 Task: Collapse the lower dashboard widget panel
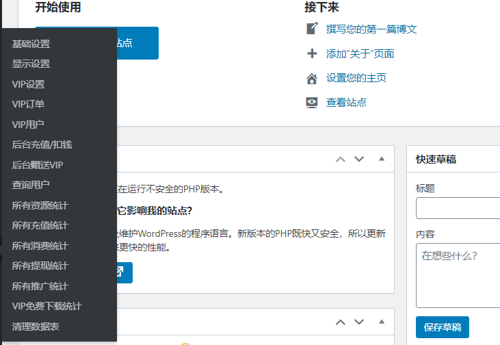382,322
